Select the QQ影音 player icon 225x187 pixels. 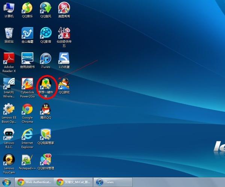click(45, 35)
